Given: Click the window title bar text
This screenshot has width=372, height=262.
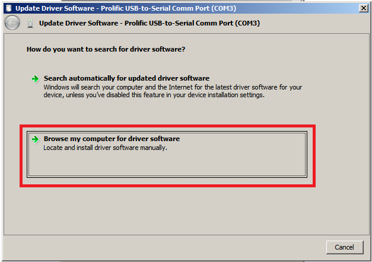Looking at the screenshot, I should pos(126,8).
